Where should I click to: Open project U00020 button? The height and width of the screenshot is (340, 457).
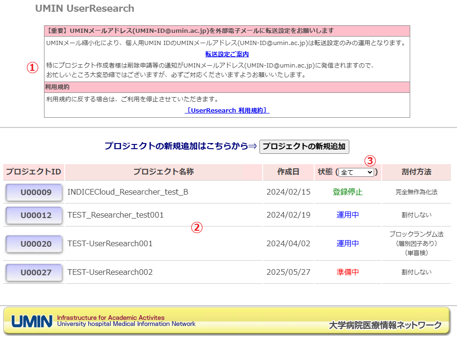coord(34,244)
